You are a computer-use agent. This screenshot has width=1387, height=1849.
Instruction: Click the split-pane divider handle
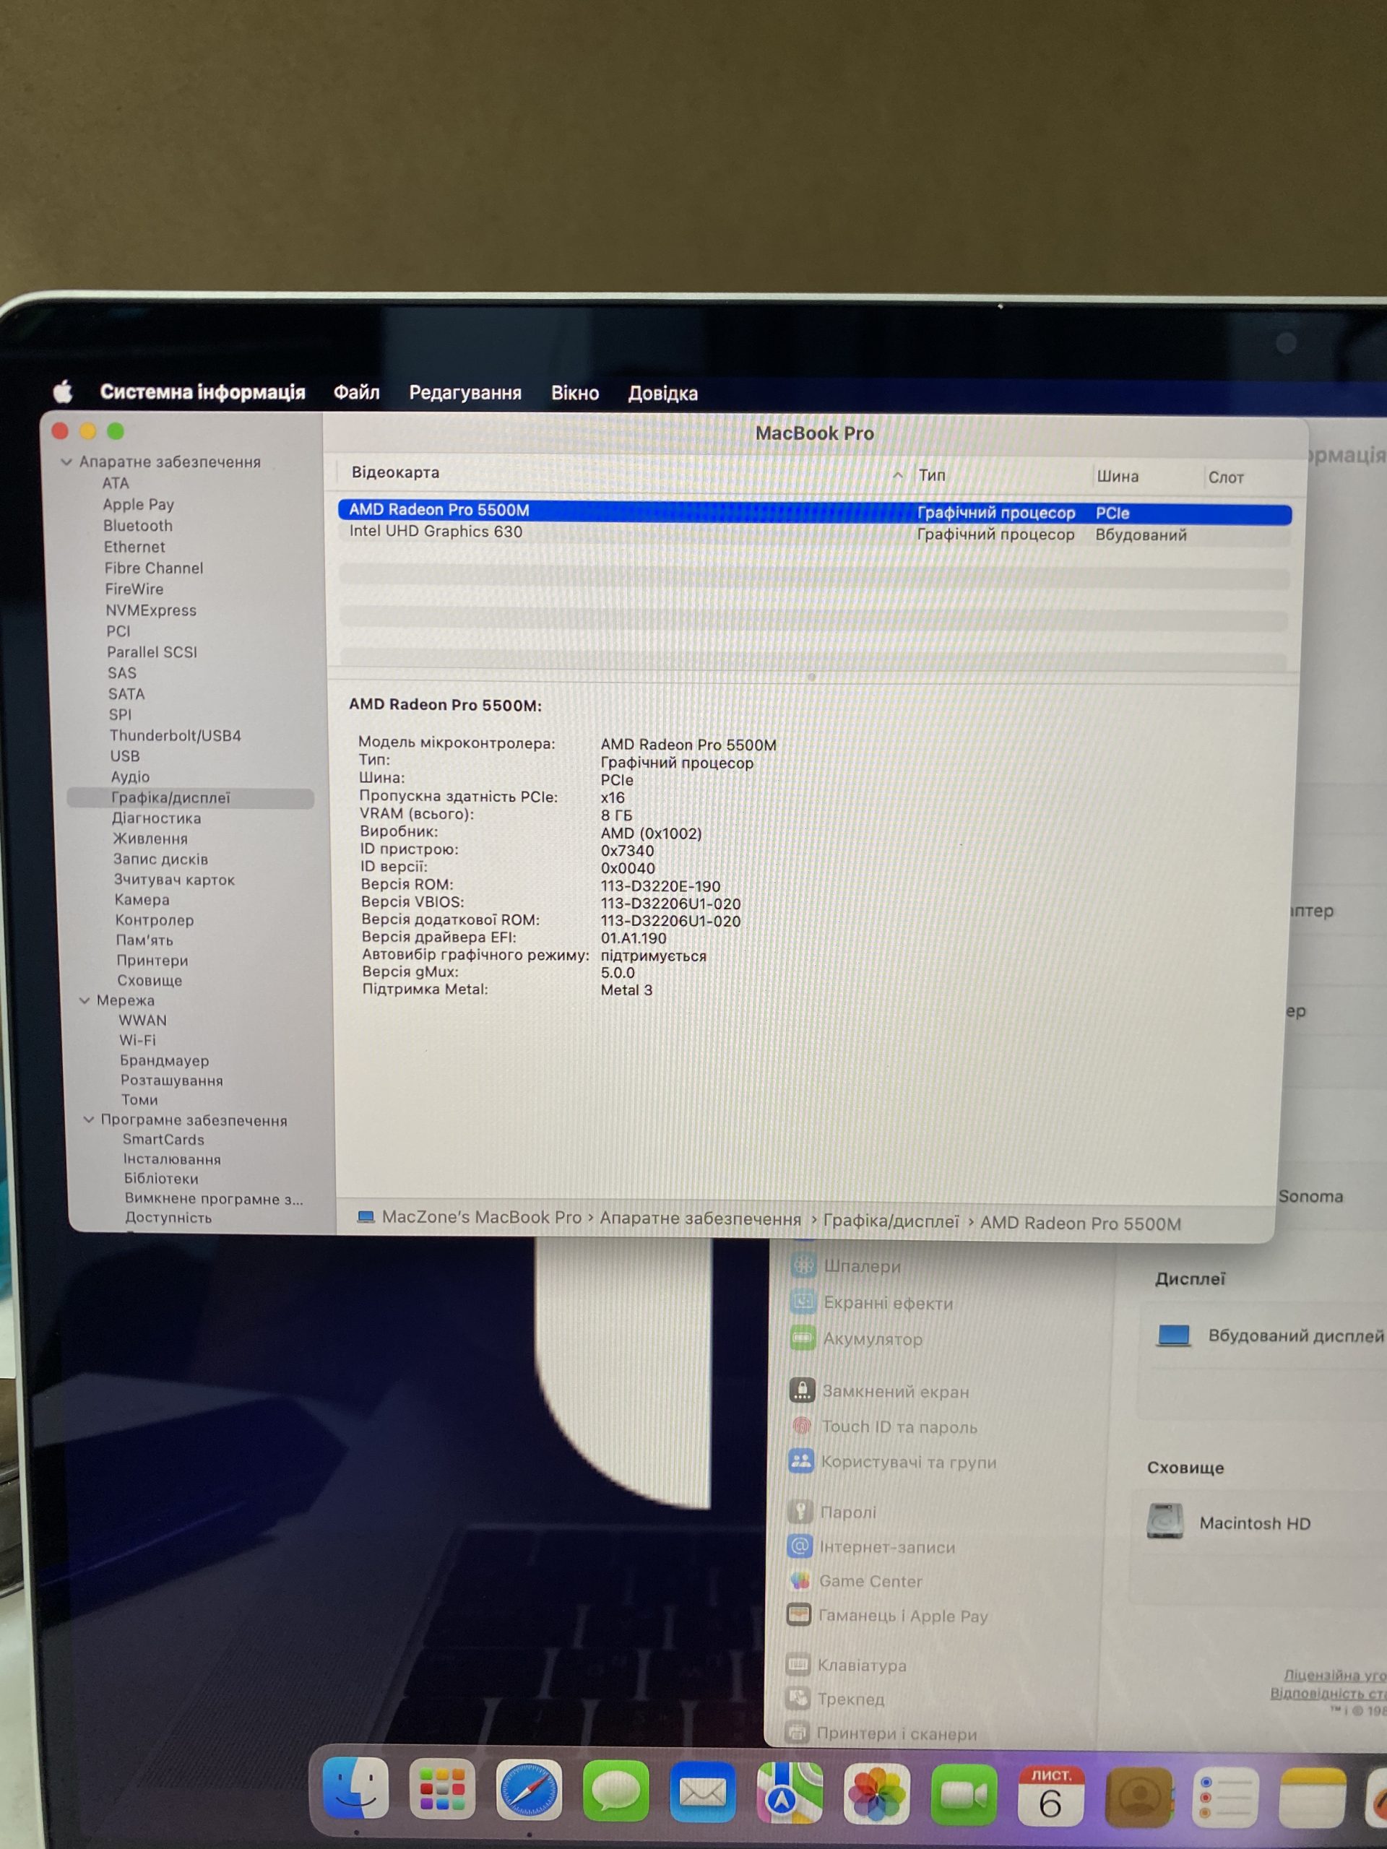(x=811, y=676)
